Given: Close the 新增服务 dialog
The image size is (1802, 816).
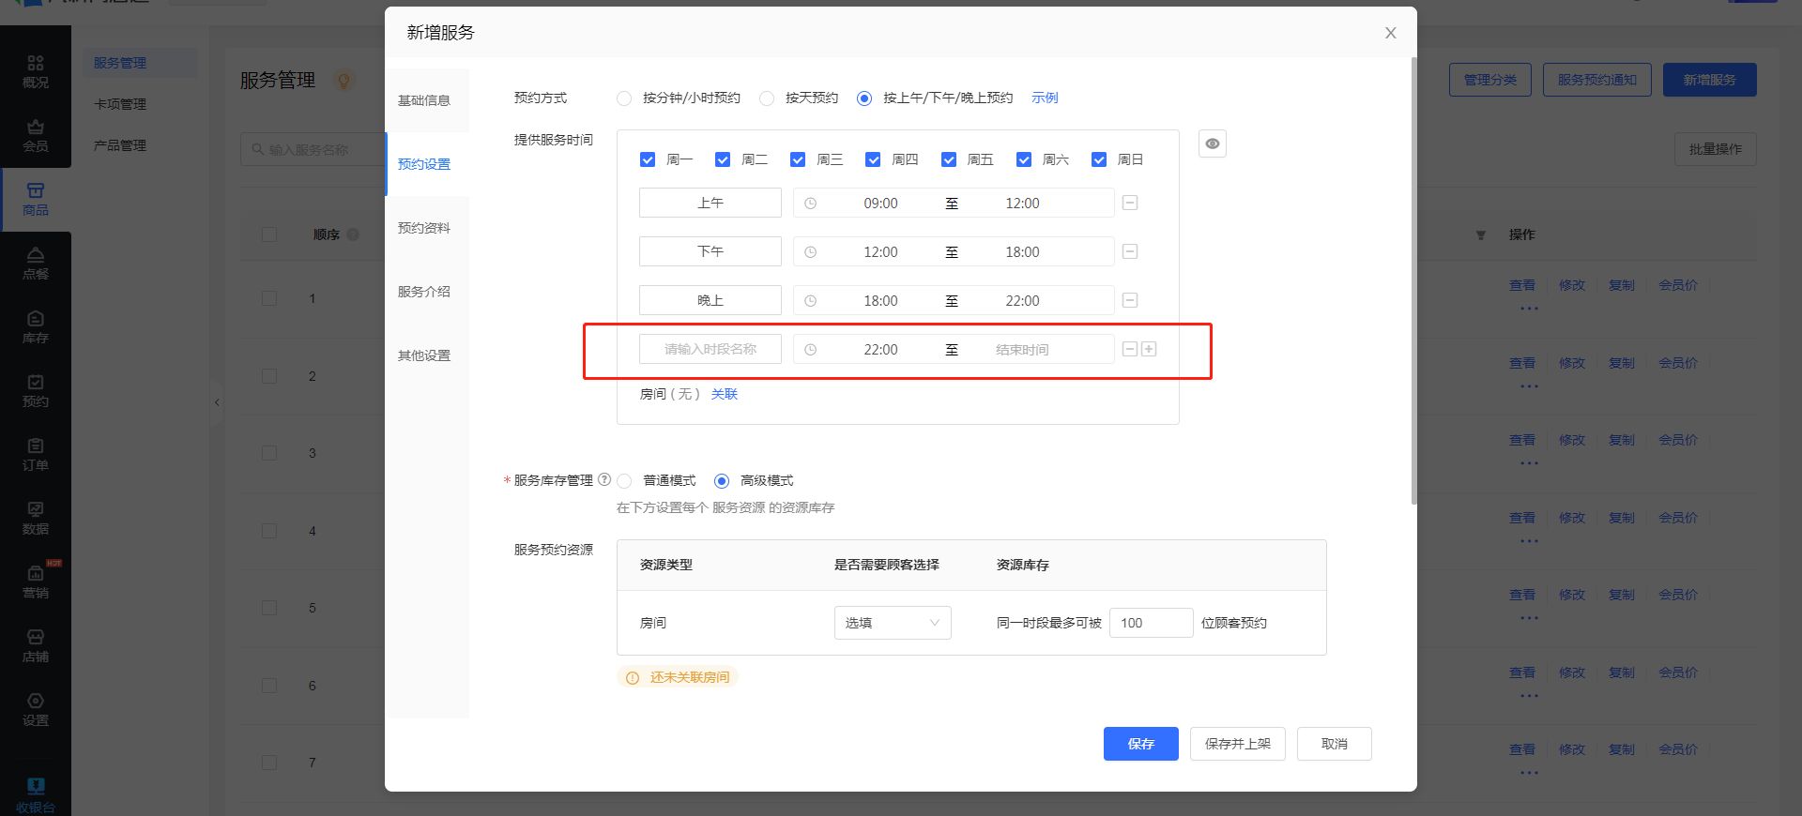Looking at the screenshot, I should (x=1391, y=33).
